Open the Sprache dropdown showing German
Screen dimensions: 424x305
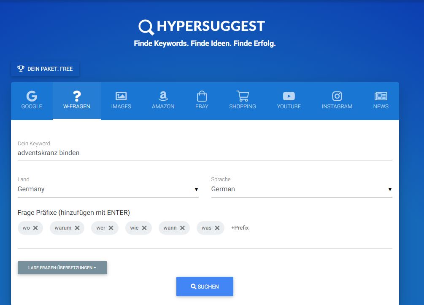301,190
